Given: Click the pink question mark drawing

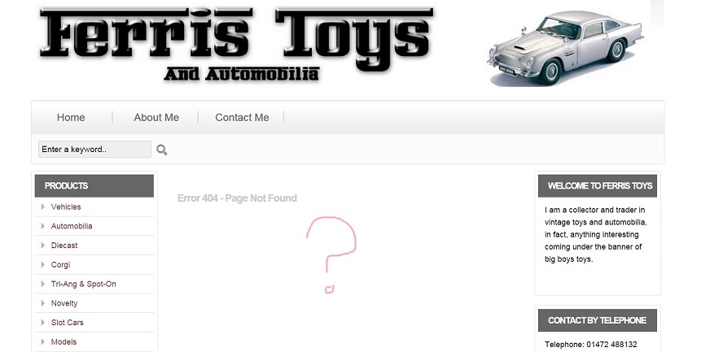Looking at the screenshot, I should click(331, 254).
